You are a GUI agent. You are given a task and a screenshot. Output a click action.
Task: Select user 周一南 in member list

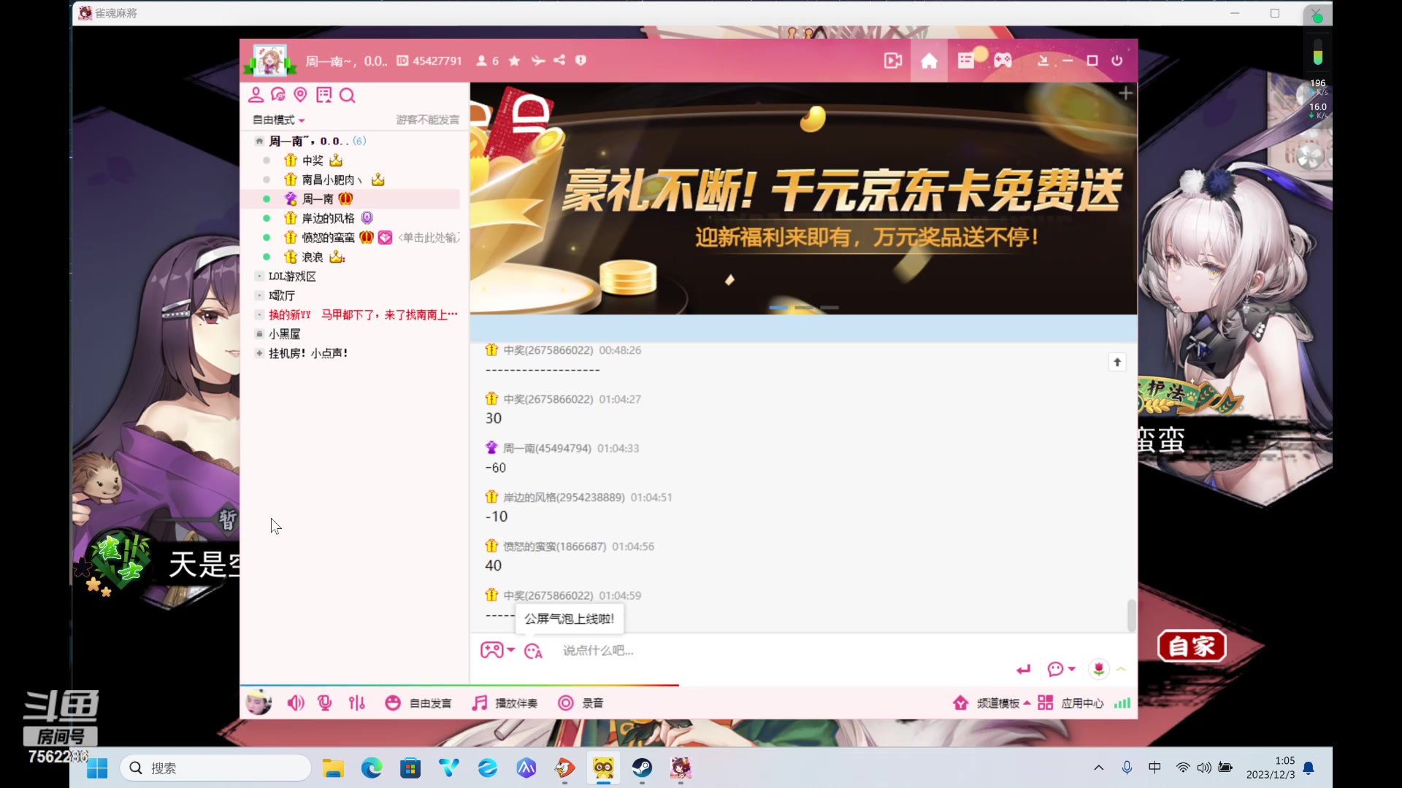pos(318,199)
